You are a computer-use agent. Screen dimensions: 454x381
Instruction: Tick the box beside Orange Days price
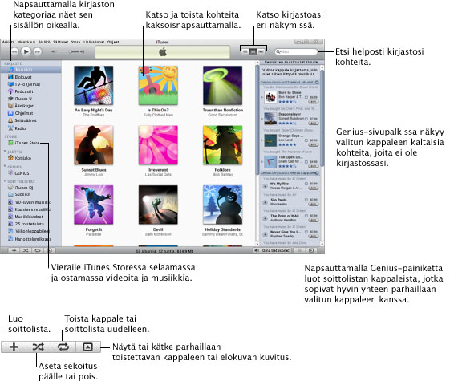tap(306, 140)
